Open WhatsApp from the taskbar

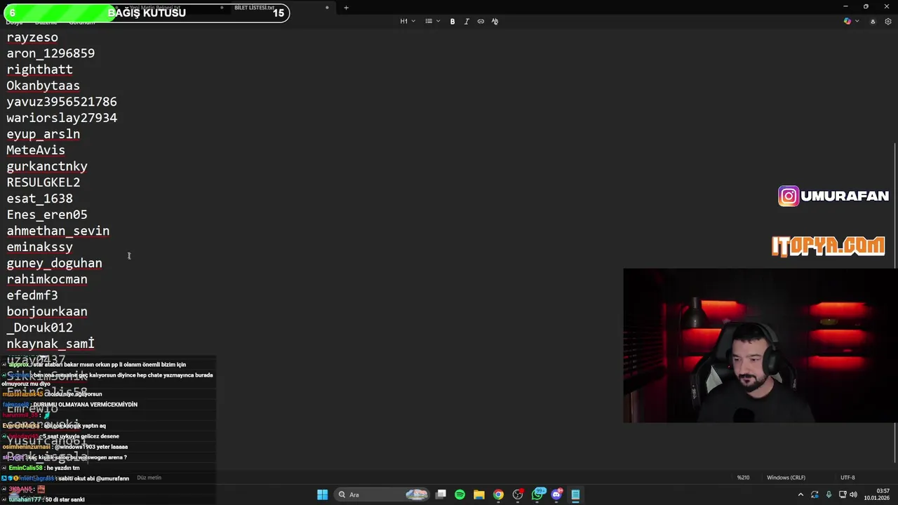click(537, 494)
